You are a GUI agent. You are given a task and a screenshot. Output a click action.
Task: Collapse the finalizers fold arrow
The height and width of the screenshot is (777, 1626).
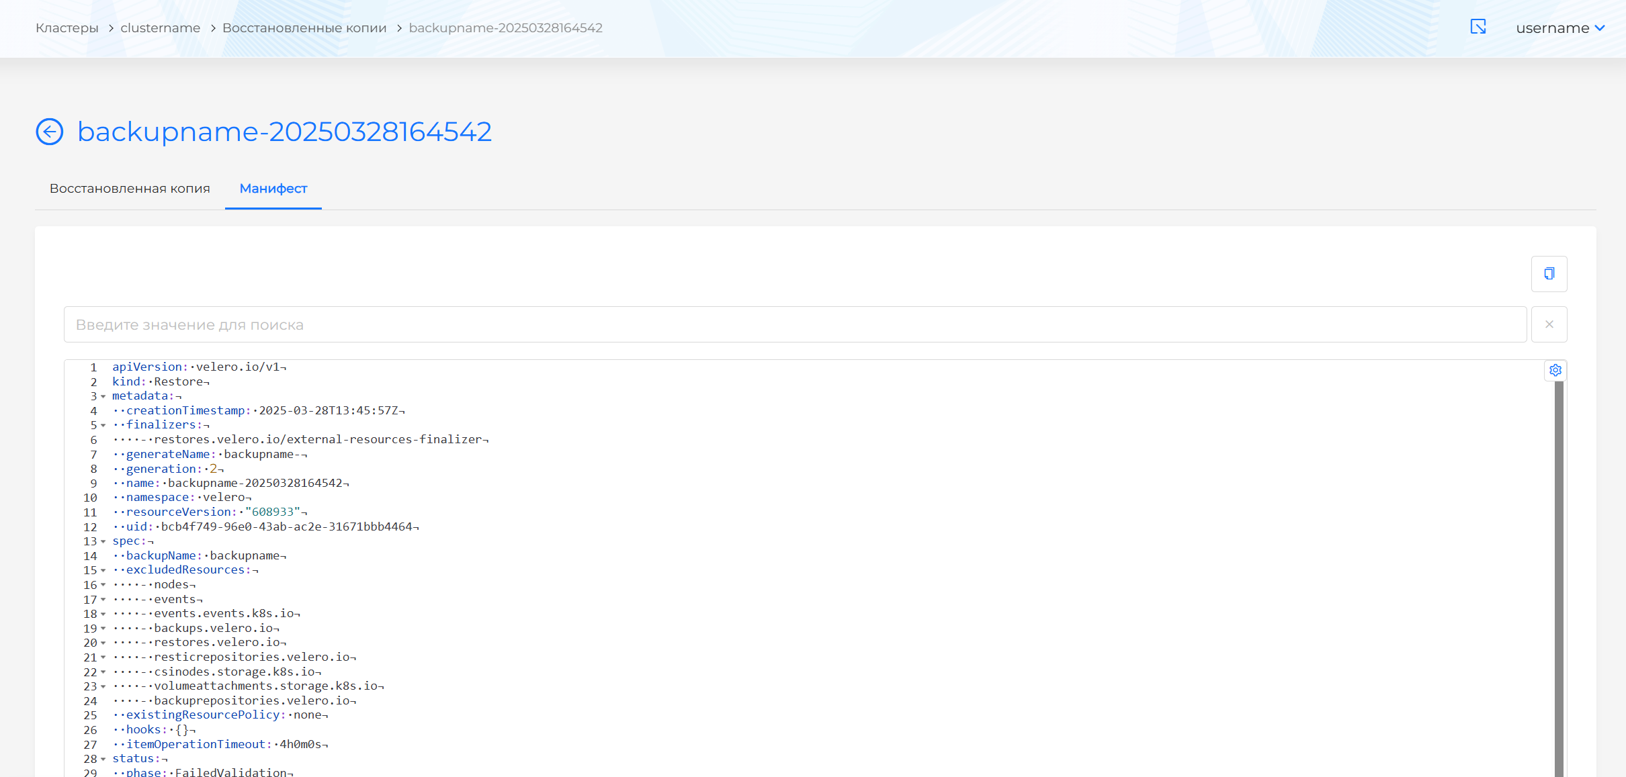click(103, 425)
